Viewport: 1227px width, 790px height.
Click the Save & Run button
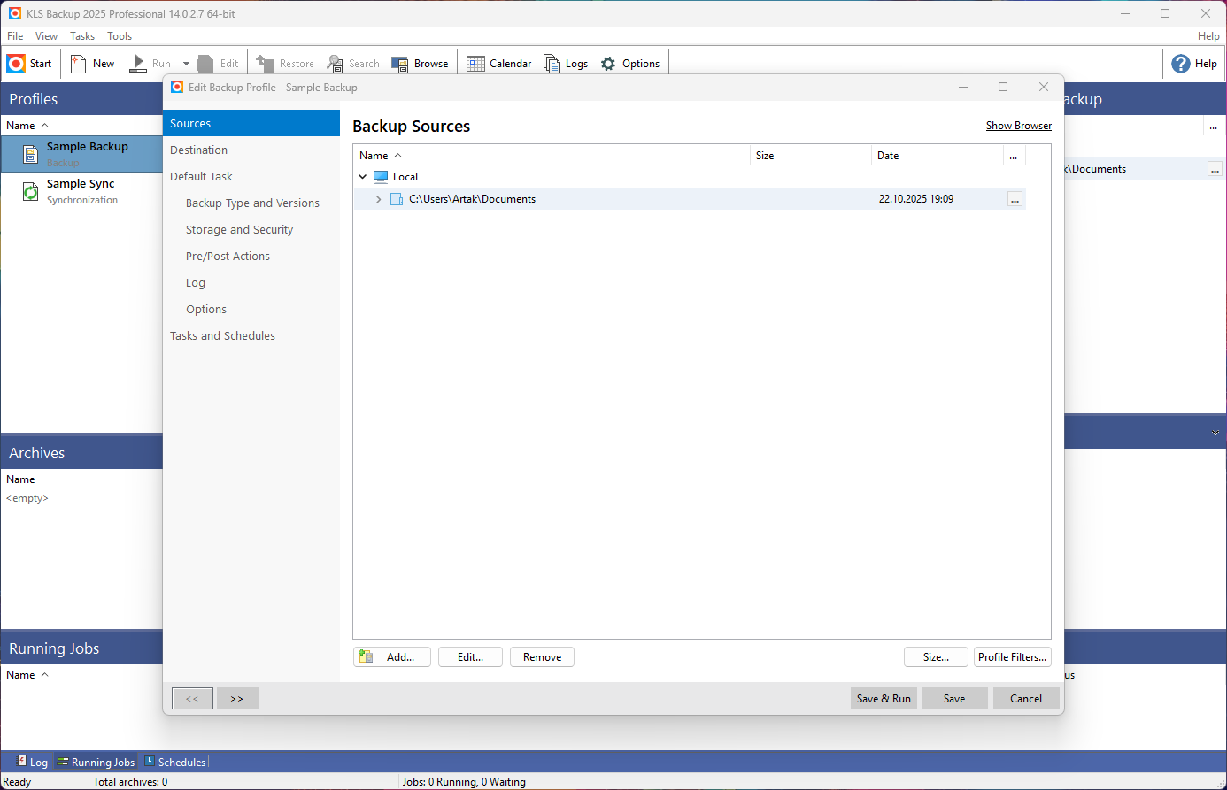[x=884, y=698]
